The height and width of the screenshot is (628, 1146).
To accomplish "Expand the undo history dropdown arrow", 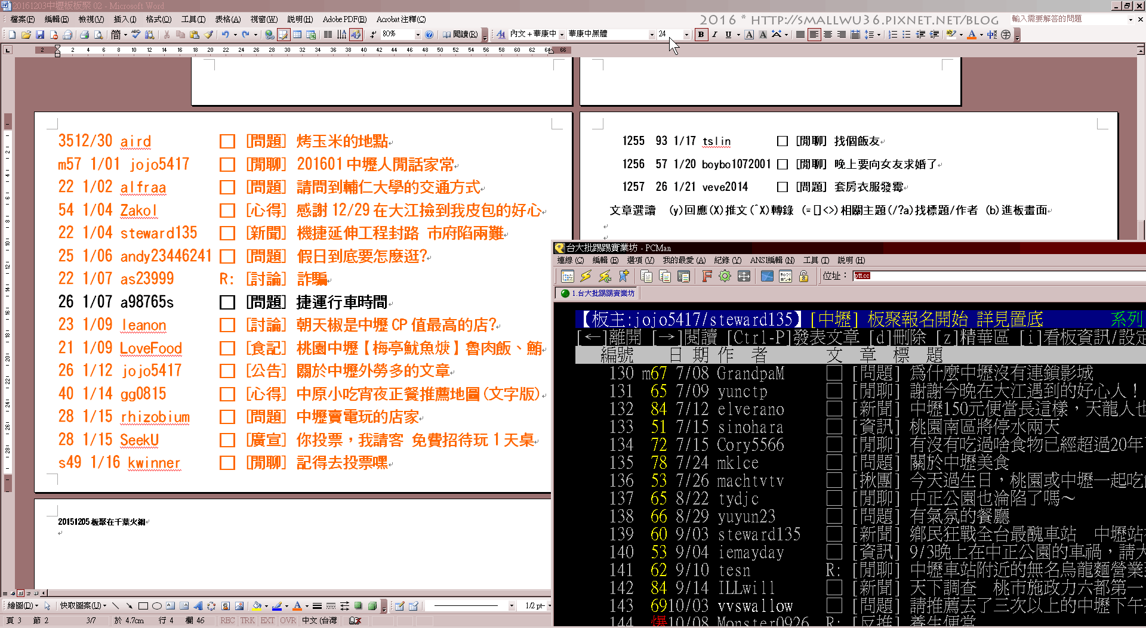I will pos(235,35).
